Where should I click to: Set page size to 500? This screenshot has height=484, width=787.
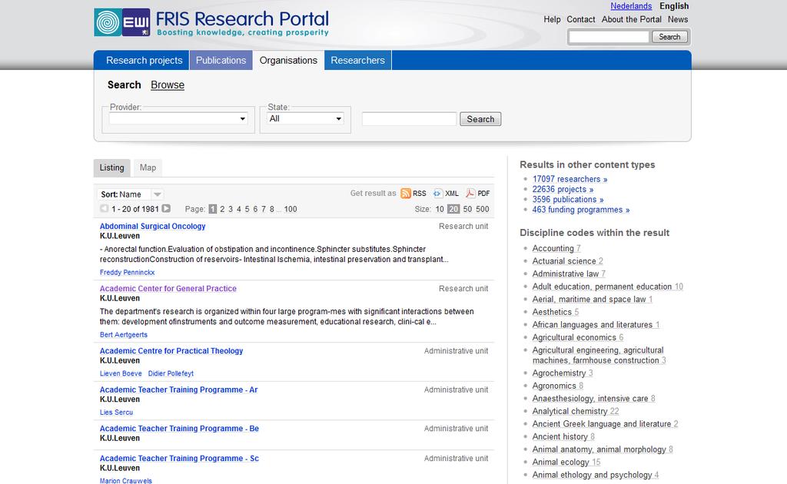(x=483, y=209)
